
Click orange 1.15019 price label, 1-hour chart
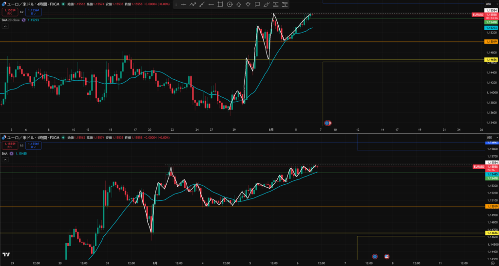click(x=492, y=206)
